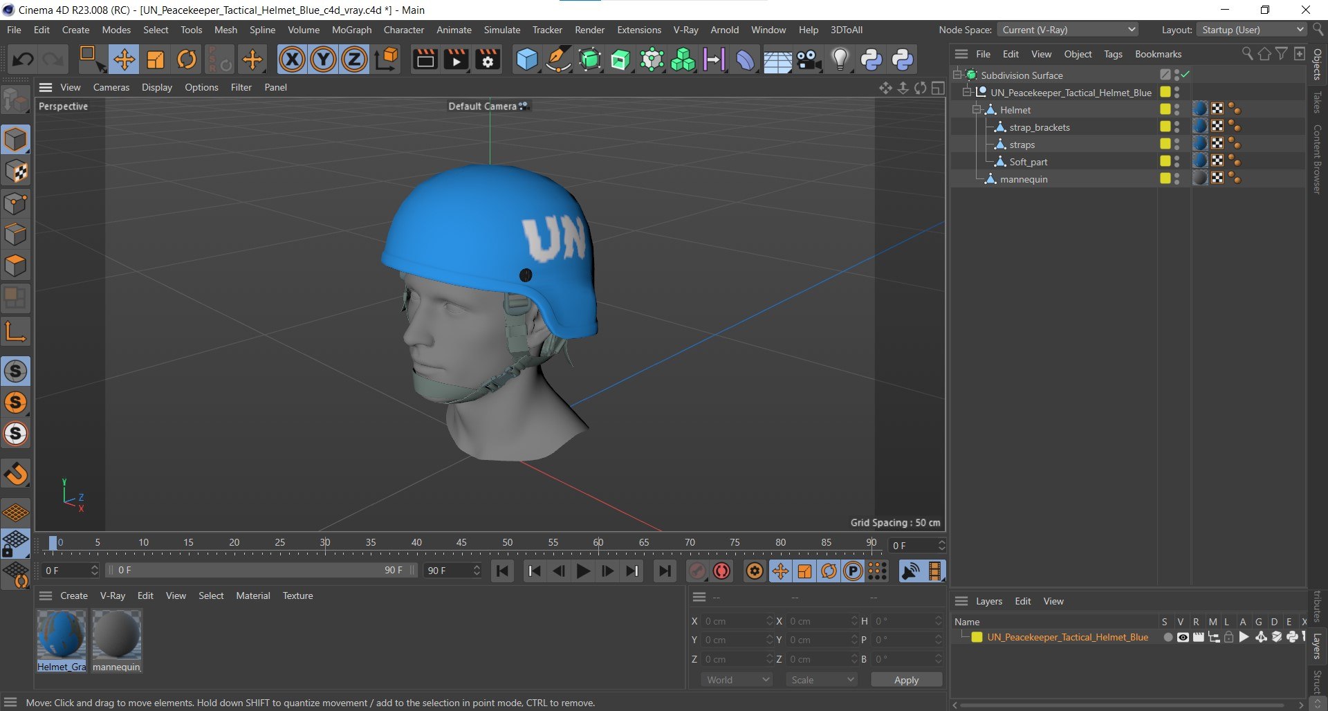Toggle the Snap magnet icon
The image size is (1328, 711).
pos(15,474)
